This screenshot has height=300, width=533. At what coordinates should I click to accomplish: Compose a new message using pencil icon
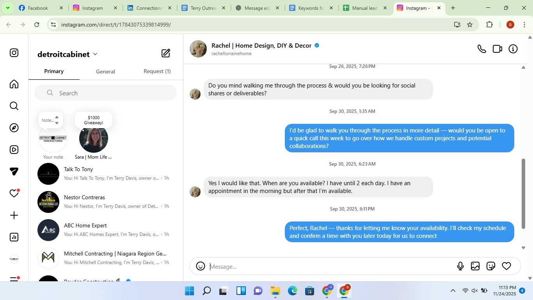tap(166, 54)
